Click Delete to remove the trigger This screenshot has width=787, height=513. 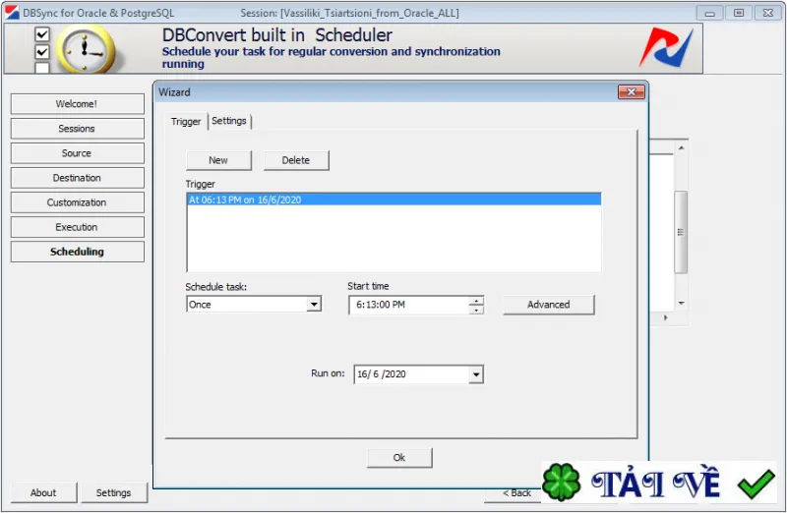click(296, 160)
